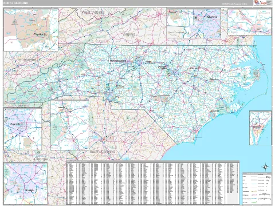Click the large City label in legend
The height and width of the screenshot is (206, 275).
(268, 177)
